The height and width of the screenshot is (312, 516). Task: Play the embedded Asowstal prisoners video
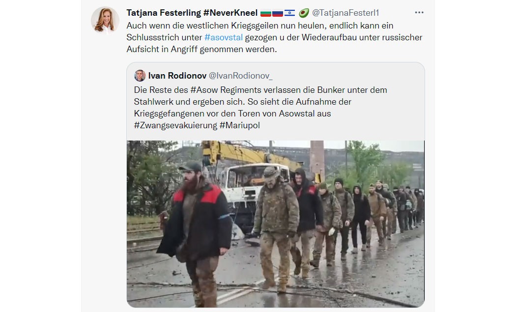(x=275, y=224)
